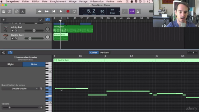199x112 pixels.
Task: Start playback with the Play button
Action: tap(61, 11)
